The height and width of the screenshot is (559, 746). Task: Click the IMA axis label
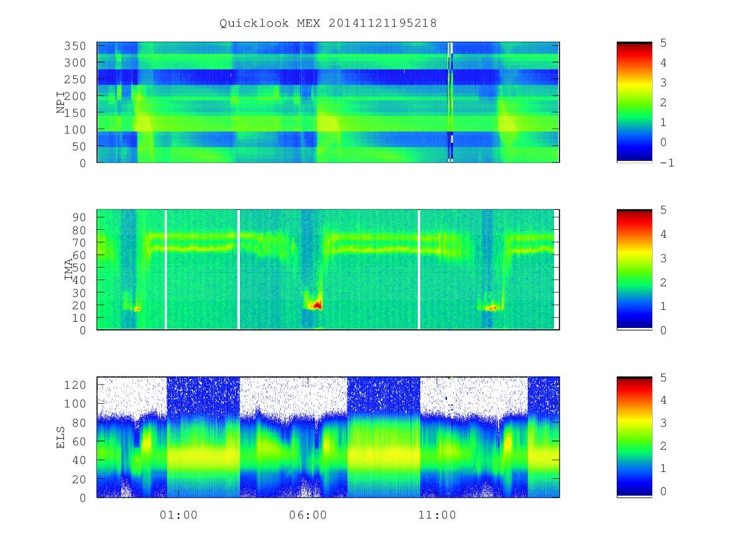click(68, 270)
